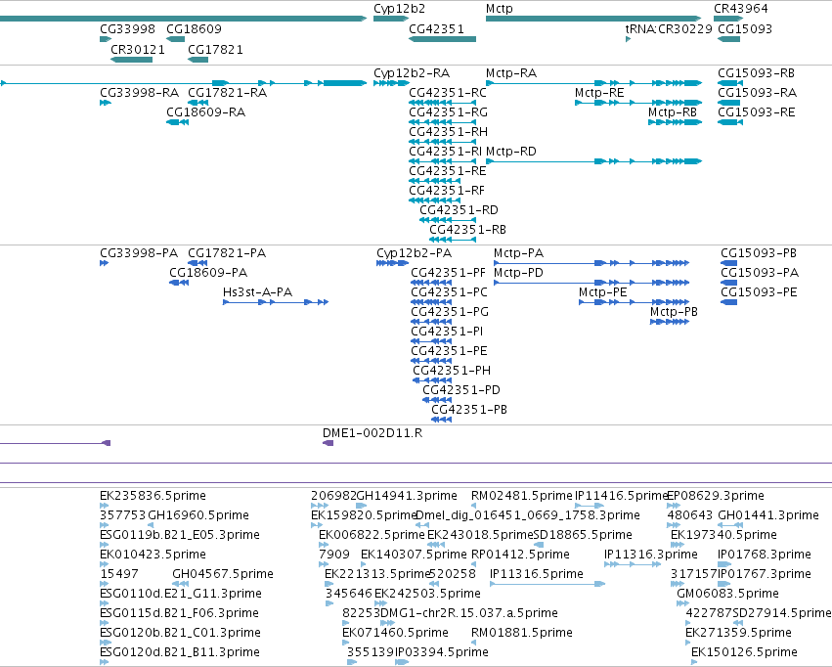832x667 pixels.
Task: Click the Hs3st-A-PA protein label
Action: coord(257,292)
